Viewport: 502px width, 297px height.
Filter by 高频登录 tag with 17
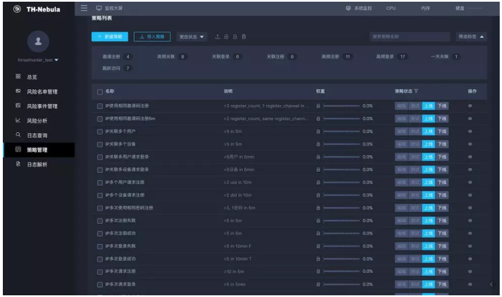391,57
